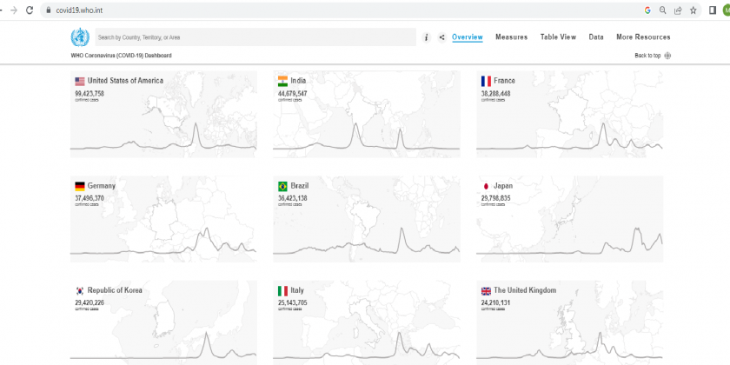Open the info icon next to search
730x365 pixels.
(426, 37)
